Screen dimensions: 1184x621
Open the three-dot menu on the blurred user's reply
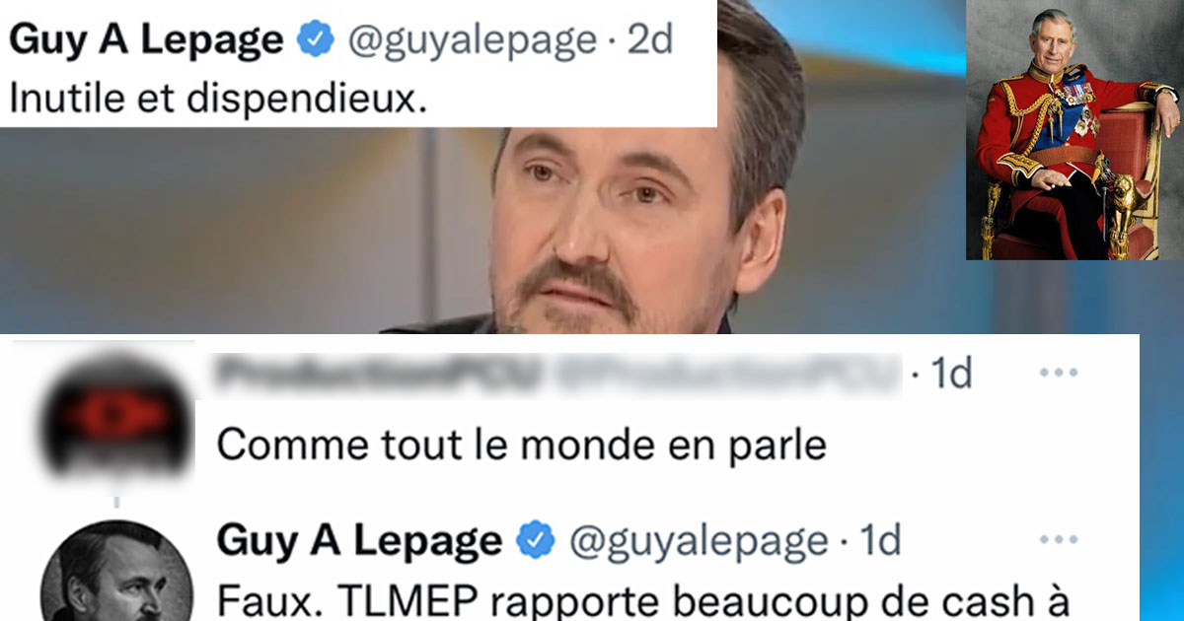[x=1060, y=375]
